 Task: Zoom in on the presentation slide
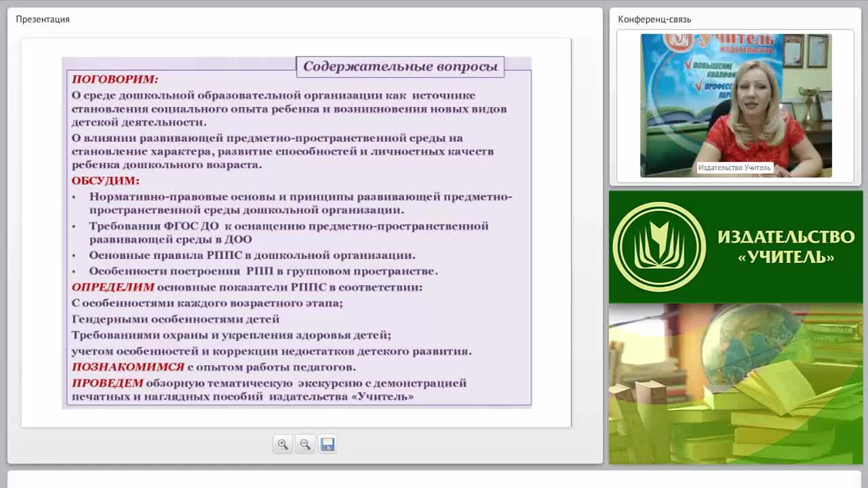[283, 445]
